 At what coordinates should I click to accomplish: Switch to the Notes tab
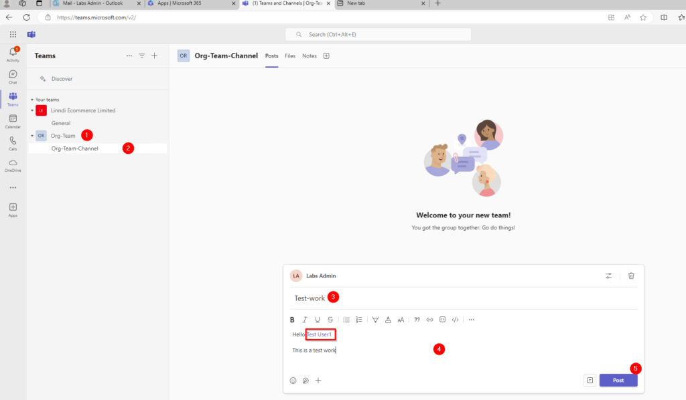[310, 56]
